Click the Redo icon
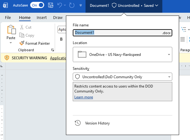The width and height of the screenshot is (190, 140). 72,5
